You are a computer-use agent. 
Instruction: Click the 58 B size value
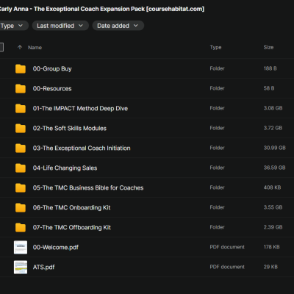269,88
